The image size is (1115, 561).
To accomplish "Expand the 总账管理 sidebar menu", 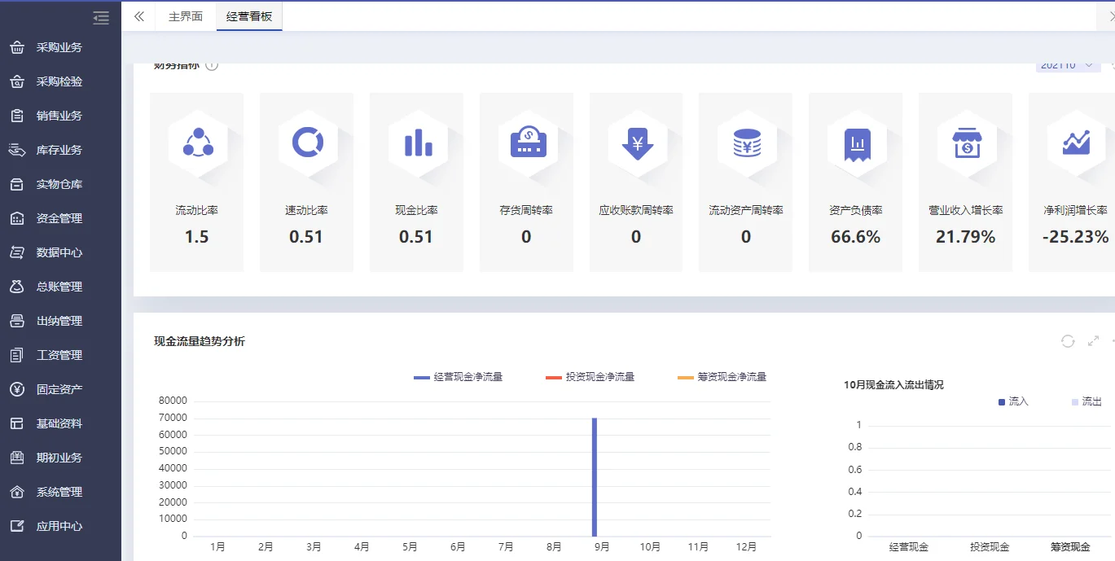I will pyautogui.click(x=60, y=287).
